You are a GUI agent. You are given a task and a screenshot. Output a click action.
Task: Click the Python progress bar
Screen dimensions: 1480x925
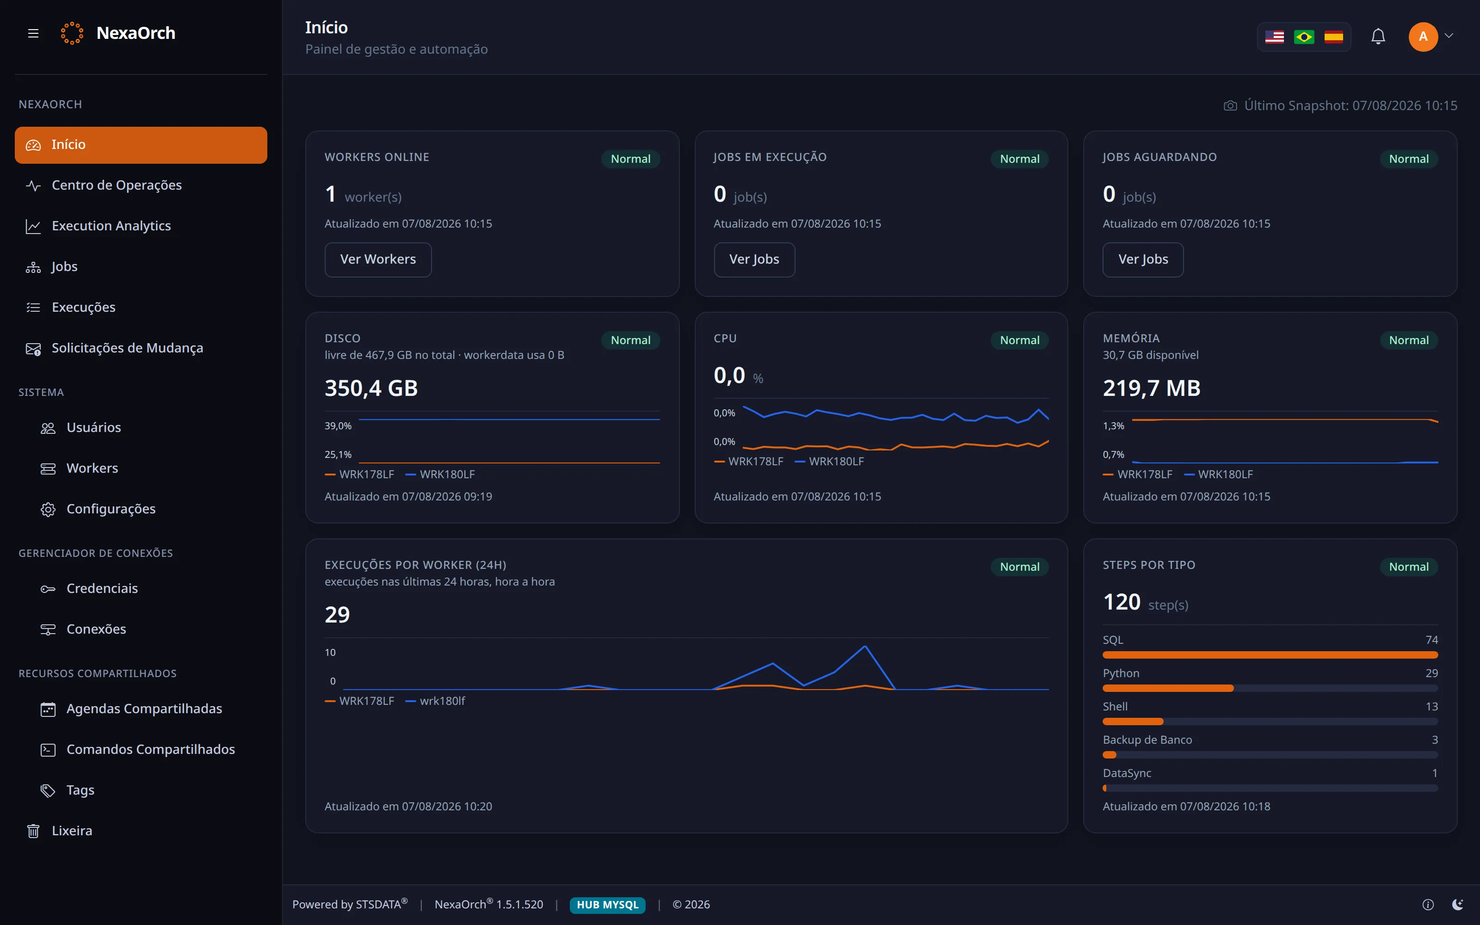(x=1270, y=688)
